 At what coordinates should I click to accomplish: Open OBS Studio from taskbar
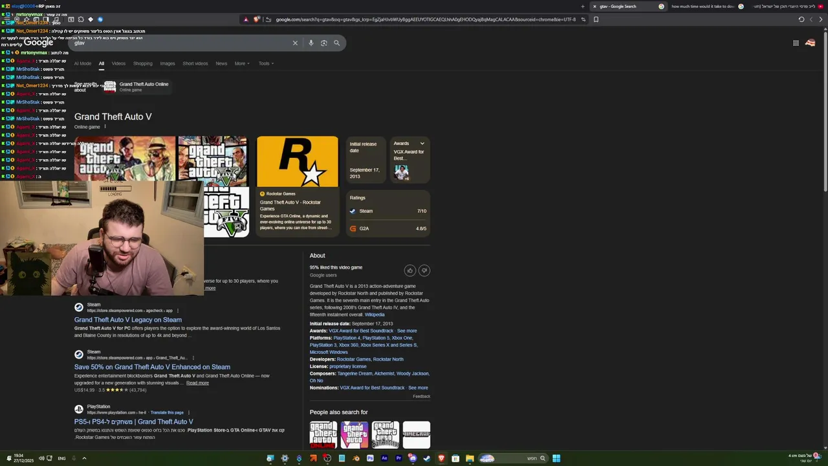327,458
